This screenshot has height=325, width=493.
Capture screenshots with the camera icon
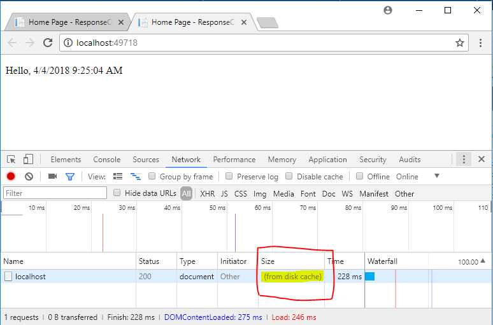tap(52, 176)
